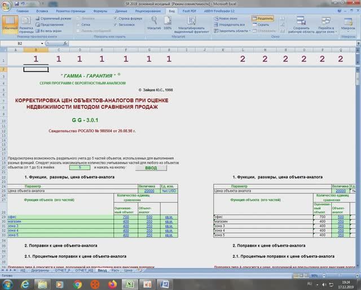This screenshot has height=290, width=361.
Task: Click the zoom-out minus on zoom slider
Action: click(324, 275)
